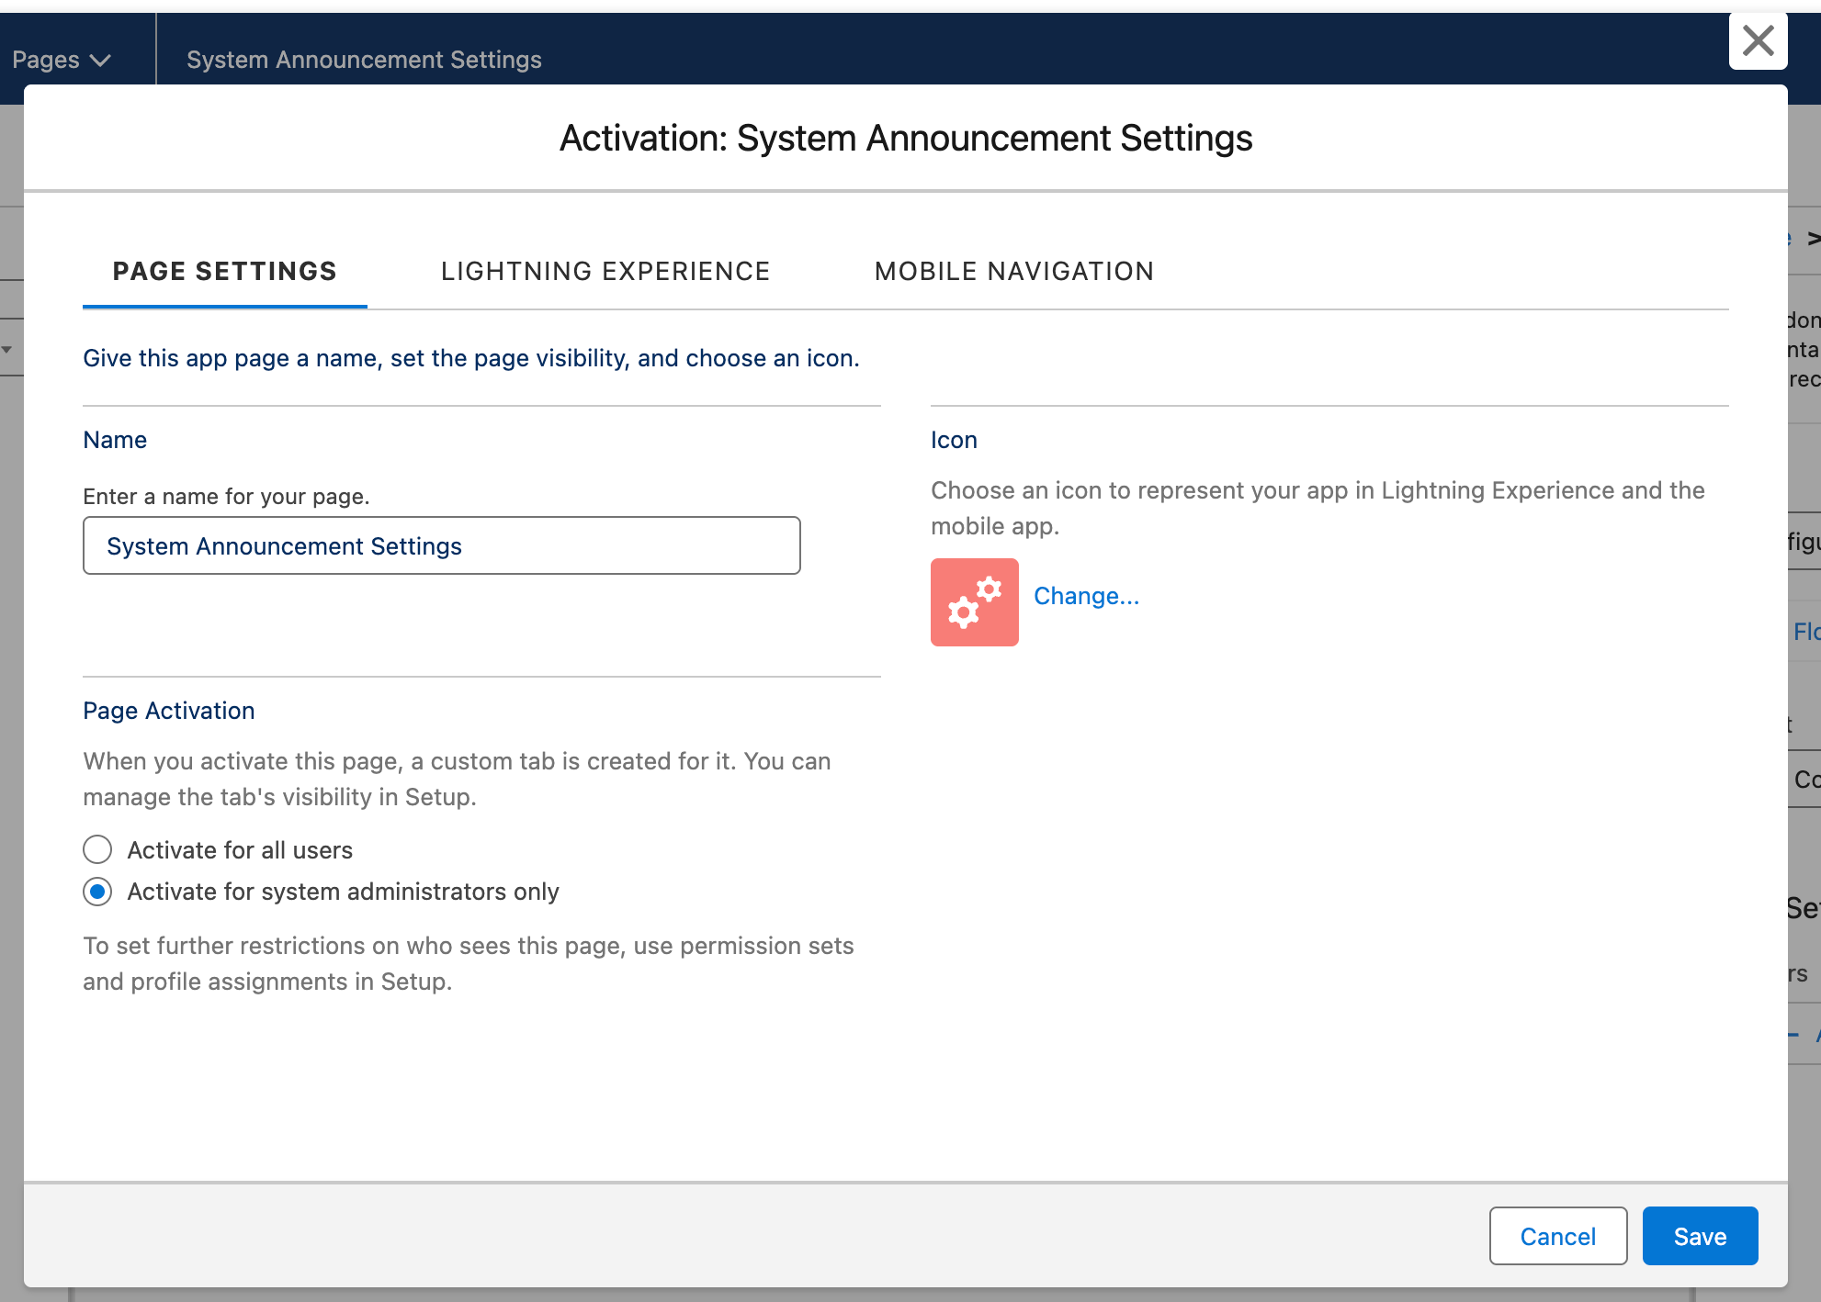Close the Activation dialog with the X
The height and width of the screenshot is (1302, 1821).
(1758, 40)
